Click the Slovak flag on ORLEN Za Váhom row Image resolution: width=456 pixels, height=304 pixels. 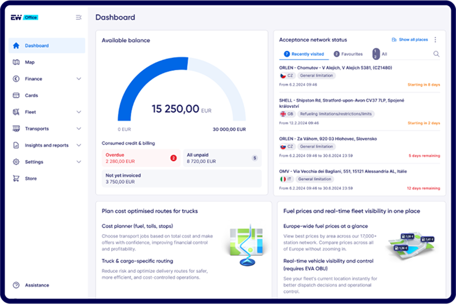tap(283, 146)
